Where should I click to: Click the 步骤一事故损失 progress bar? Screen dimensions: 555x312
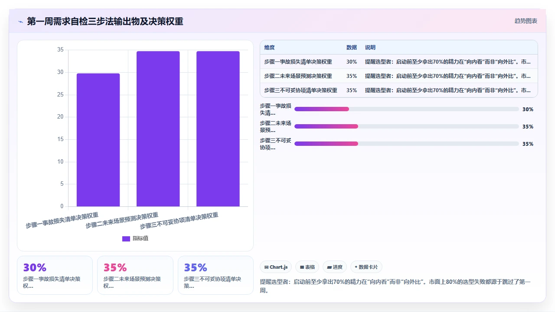click(407, 109)
